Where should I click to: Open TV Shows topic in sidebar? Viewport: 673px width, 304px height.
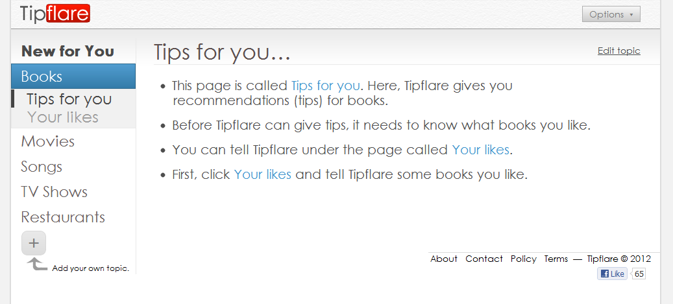tap(54, 192)
